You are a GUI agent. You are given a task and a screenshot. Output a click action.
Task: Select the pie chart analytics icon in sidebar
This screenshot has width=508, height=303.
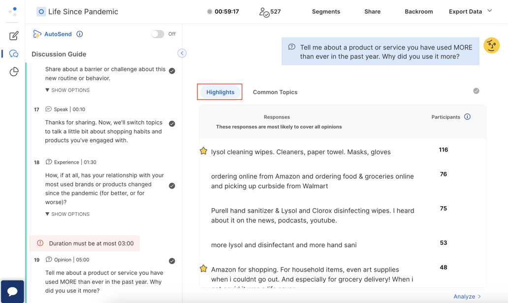click(14, 72)
